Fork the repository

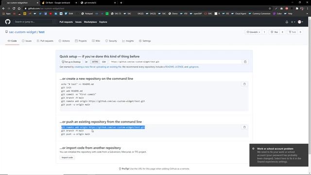(293, 32)
